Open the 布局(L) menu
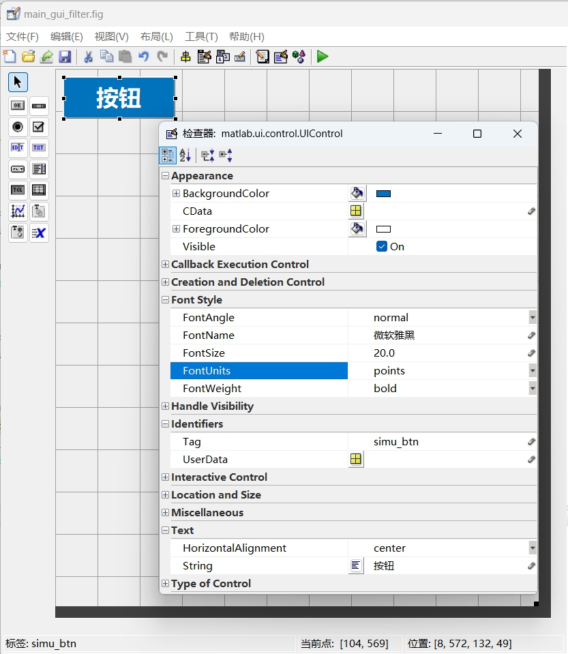This screenshot has width=568, height=654. pos(156,36)
